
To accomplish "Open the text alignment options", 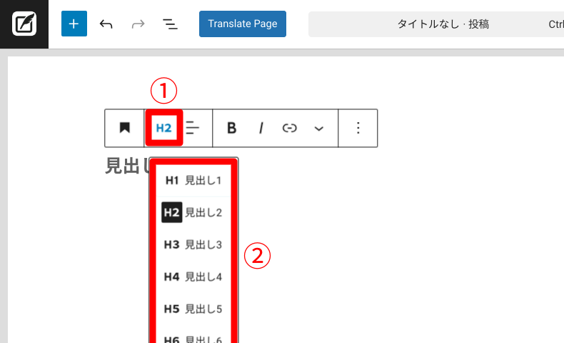I will [193, 128].
